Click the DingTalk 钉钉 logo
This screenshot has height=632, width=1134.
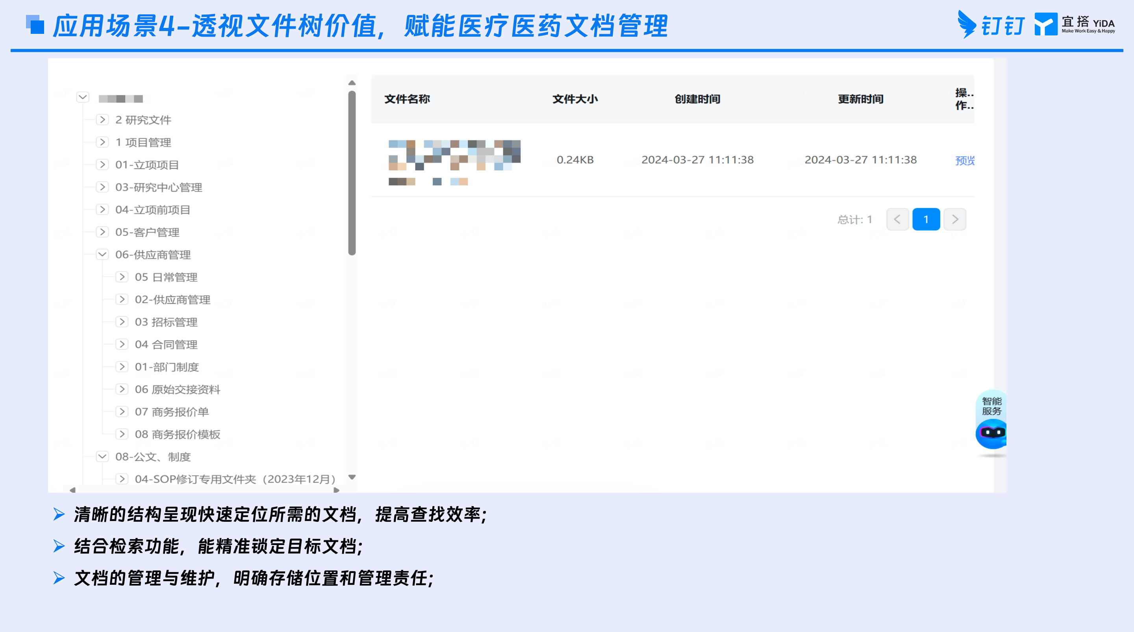click(x=991, y=25)
